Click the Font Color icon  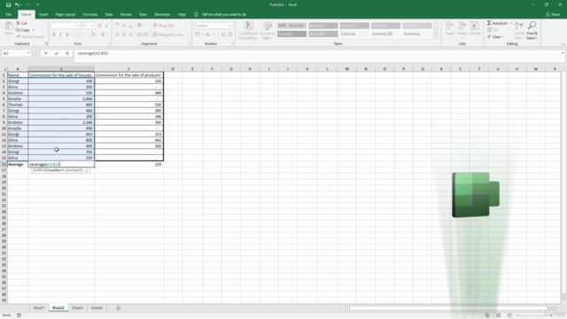[x=103, y=35]
